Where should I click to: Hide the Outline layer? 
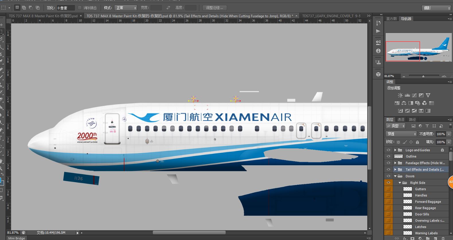(x=388, y=156)
